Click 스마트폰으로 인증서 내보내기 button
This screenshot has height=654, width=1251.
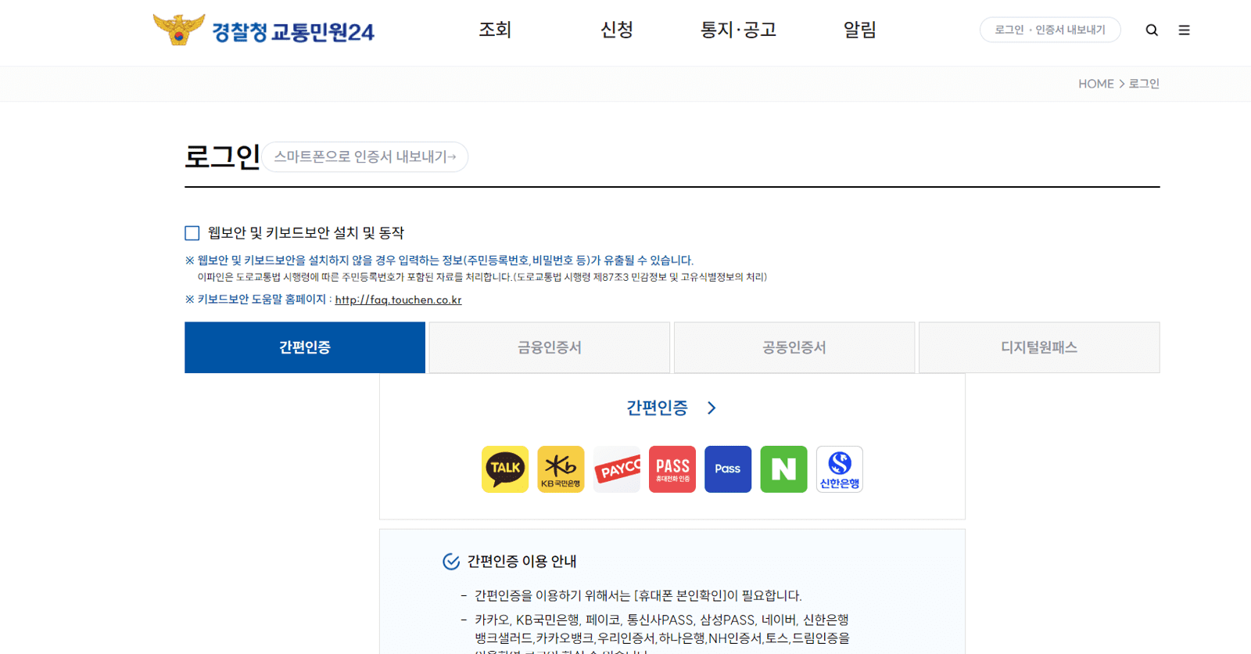point(364,156)
